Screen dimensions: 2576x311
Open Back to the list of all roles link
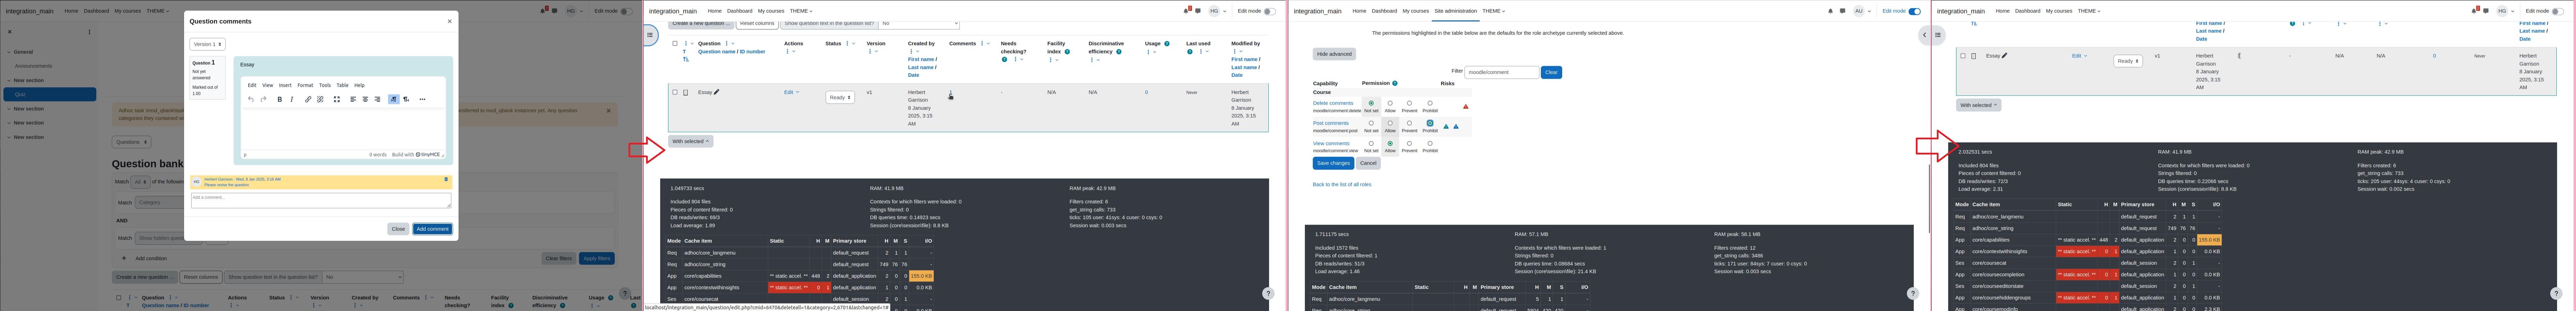coord(1342,184)
